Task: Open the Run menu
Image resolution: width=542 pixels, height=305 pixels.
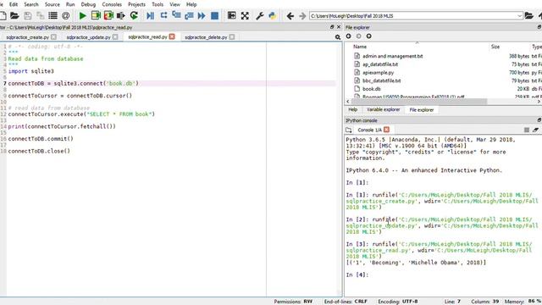Action: [70, 4]
